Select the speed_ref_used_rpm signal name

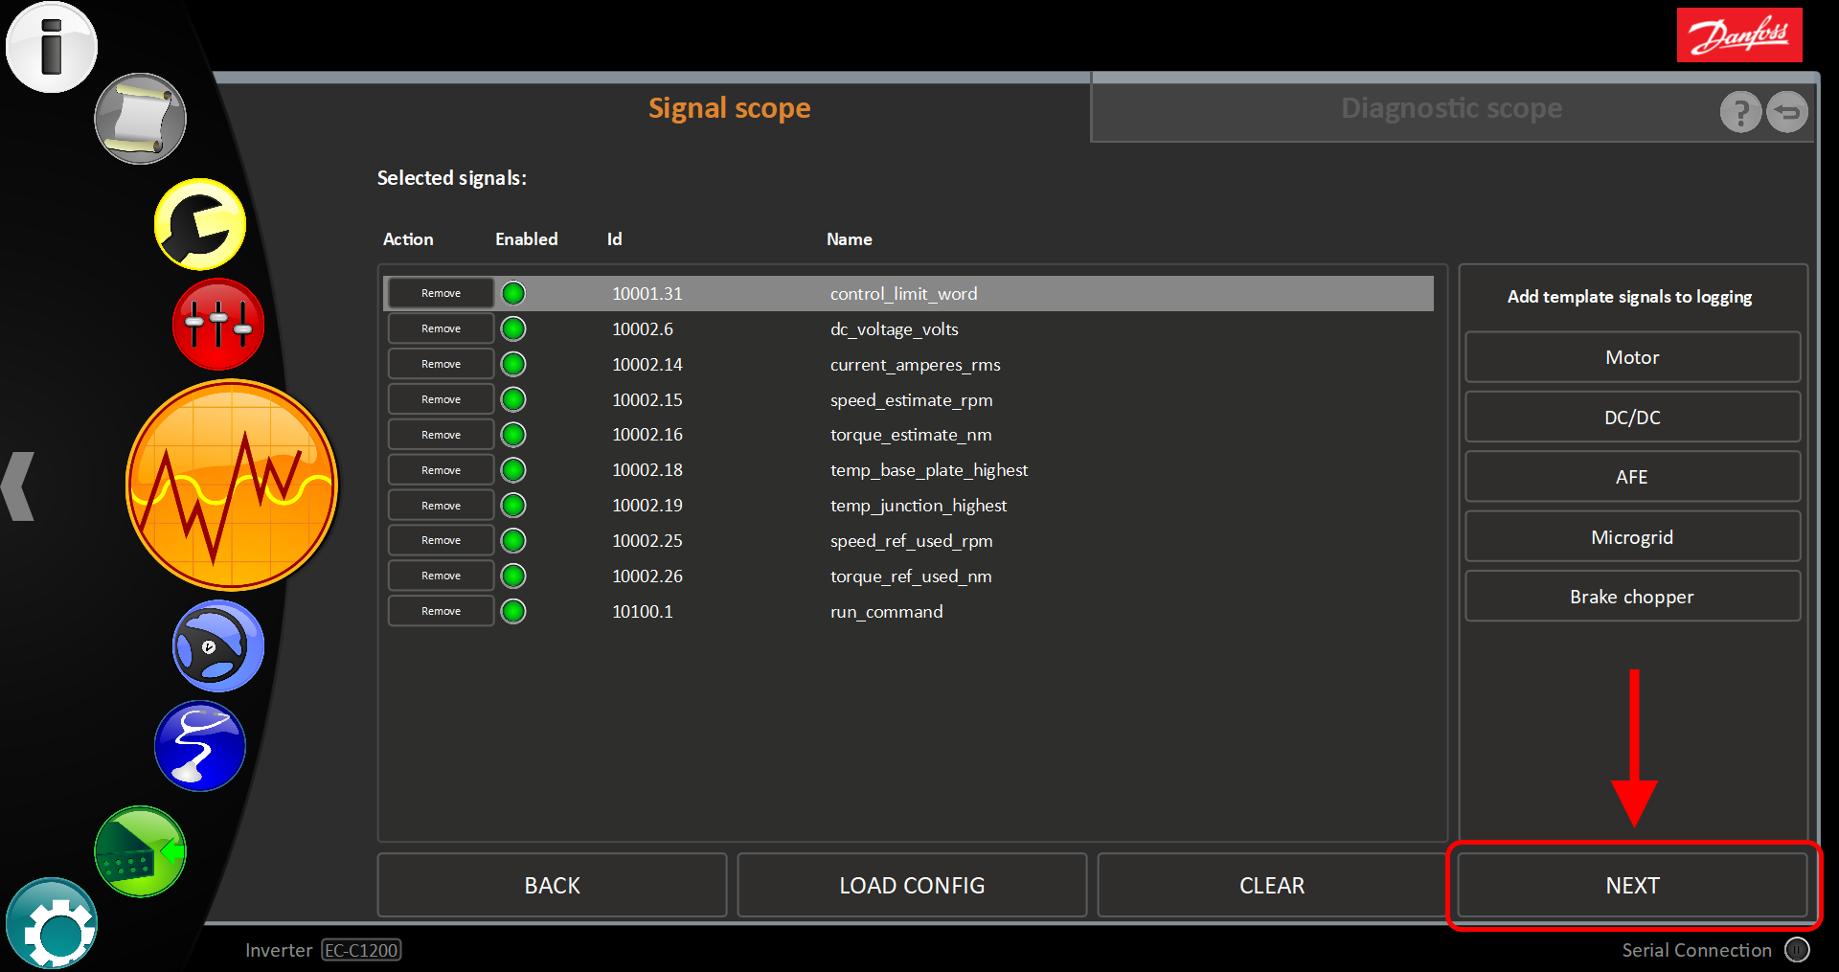(x=912, y=541)
